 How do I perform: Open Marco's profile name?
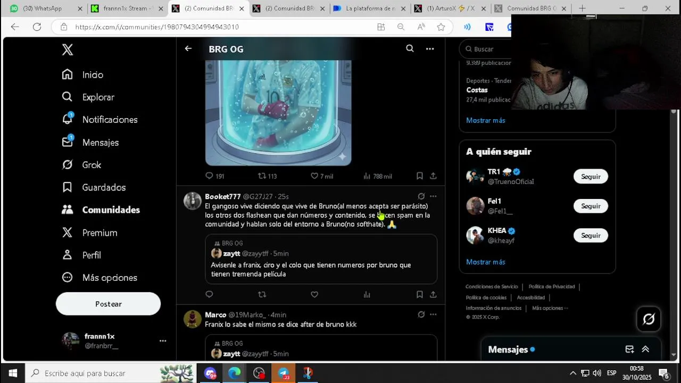point(215,315)
